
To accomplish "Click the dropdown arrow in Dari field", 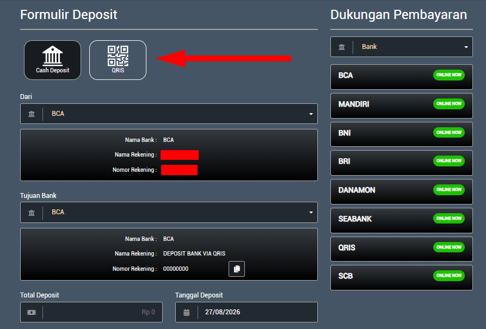I will (x=311, y=114).
